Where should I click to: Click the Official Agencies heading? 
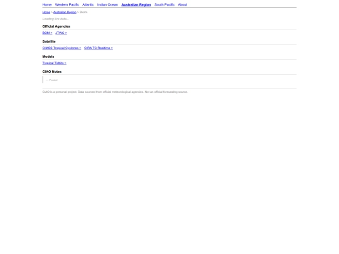pos(56,26)
